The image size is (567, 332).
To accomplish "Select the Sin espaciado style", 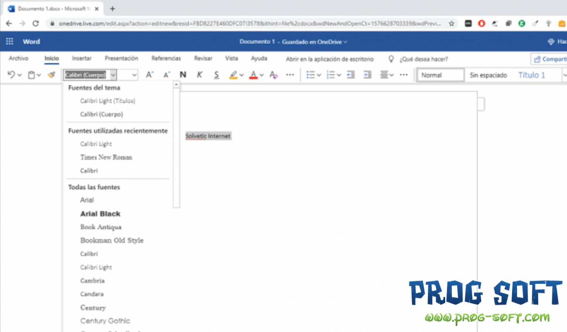I will [488, 75].
